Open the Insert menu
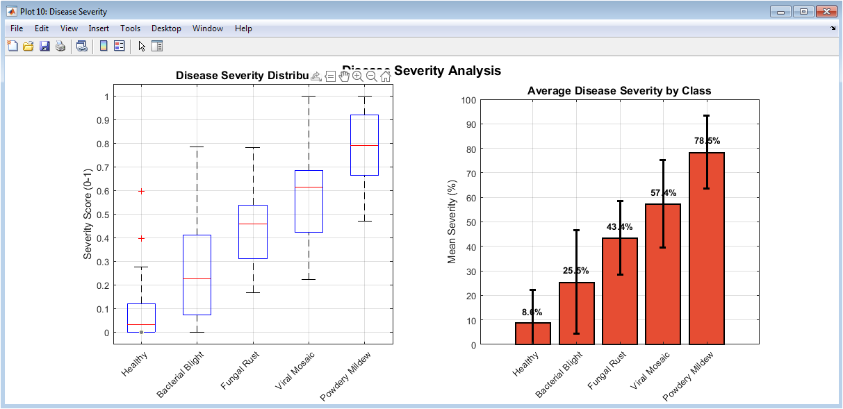Image resolution: width=843 pixels, height=409 pixels. click(x=99, y=28)
